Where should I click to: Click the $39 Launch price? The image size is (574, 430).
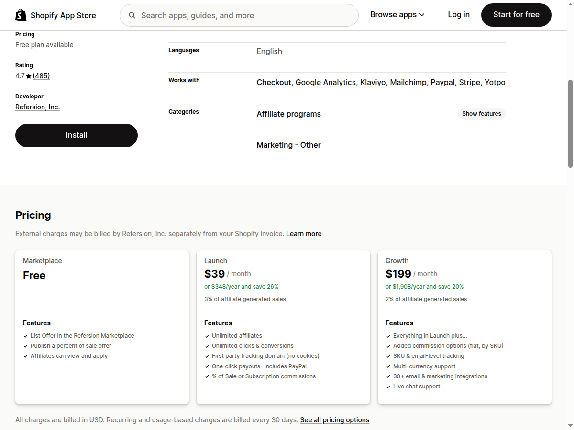[214, 274]
